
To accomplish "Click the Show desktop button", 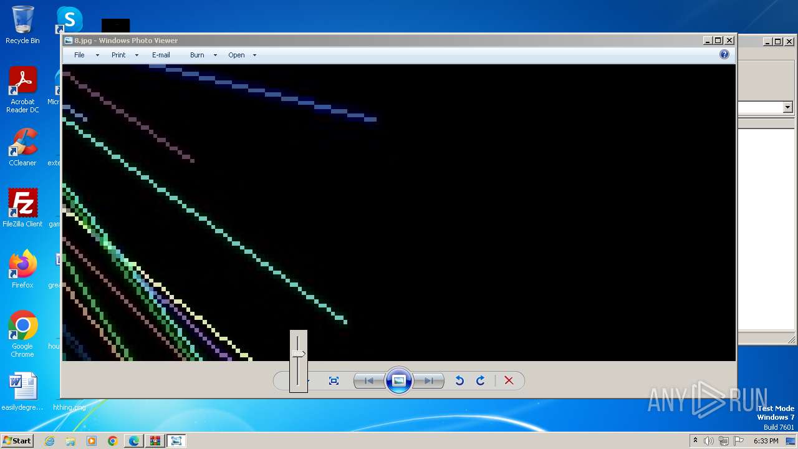I will coord(791,441).
